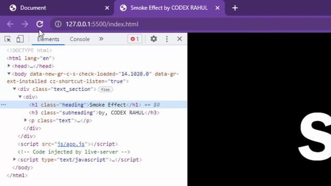Expand the p class text node
331x186 pixels.
(x=25, y=120)
